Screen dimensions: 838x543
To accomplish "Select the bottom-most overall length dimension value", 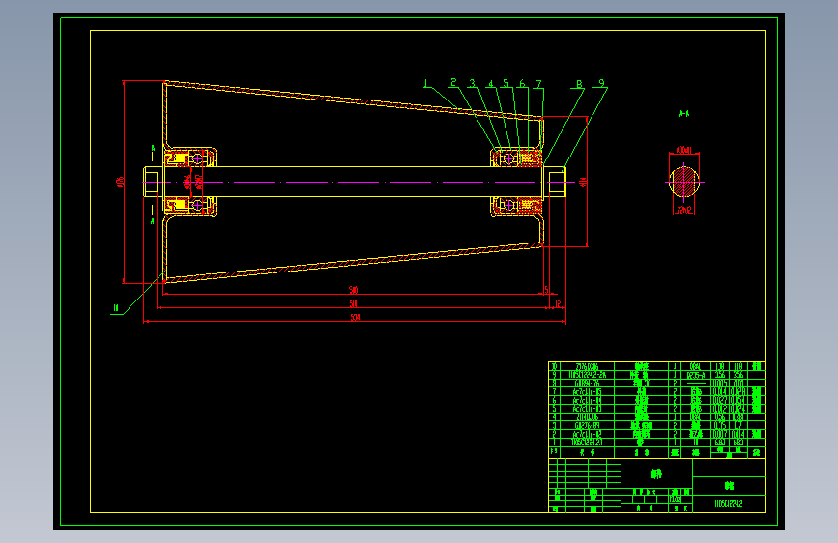I will [355, 317].
